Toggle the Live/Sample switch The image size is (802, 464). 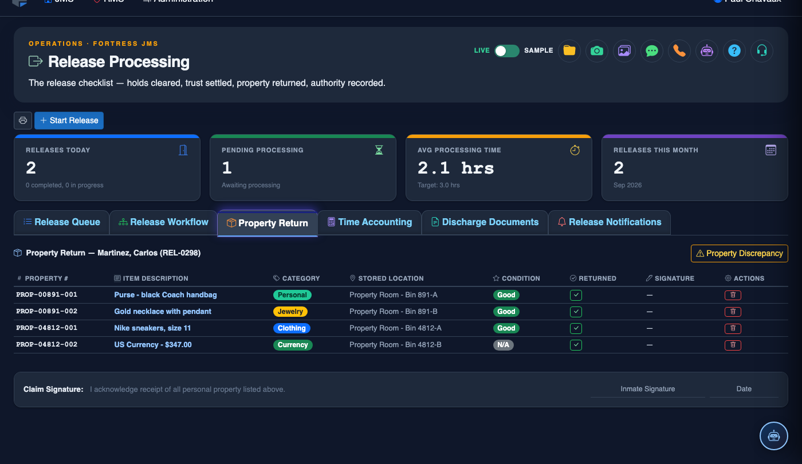coord(507,50)
